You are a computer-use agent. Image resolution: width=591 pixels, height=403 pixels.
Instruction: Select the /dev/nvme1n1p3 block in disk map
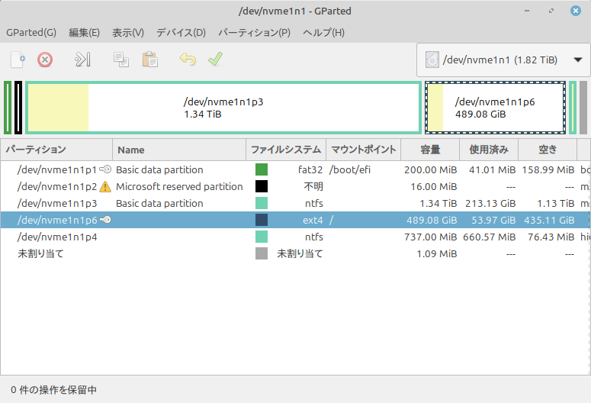click(x=223, y=108)
